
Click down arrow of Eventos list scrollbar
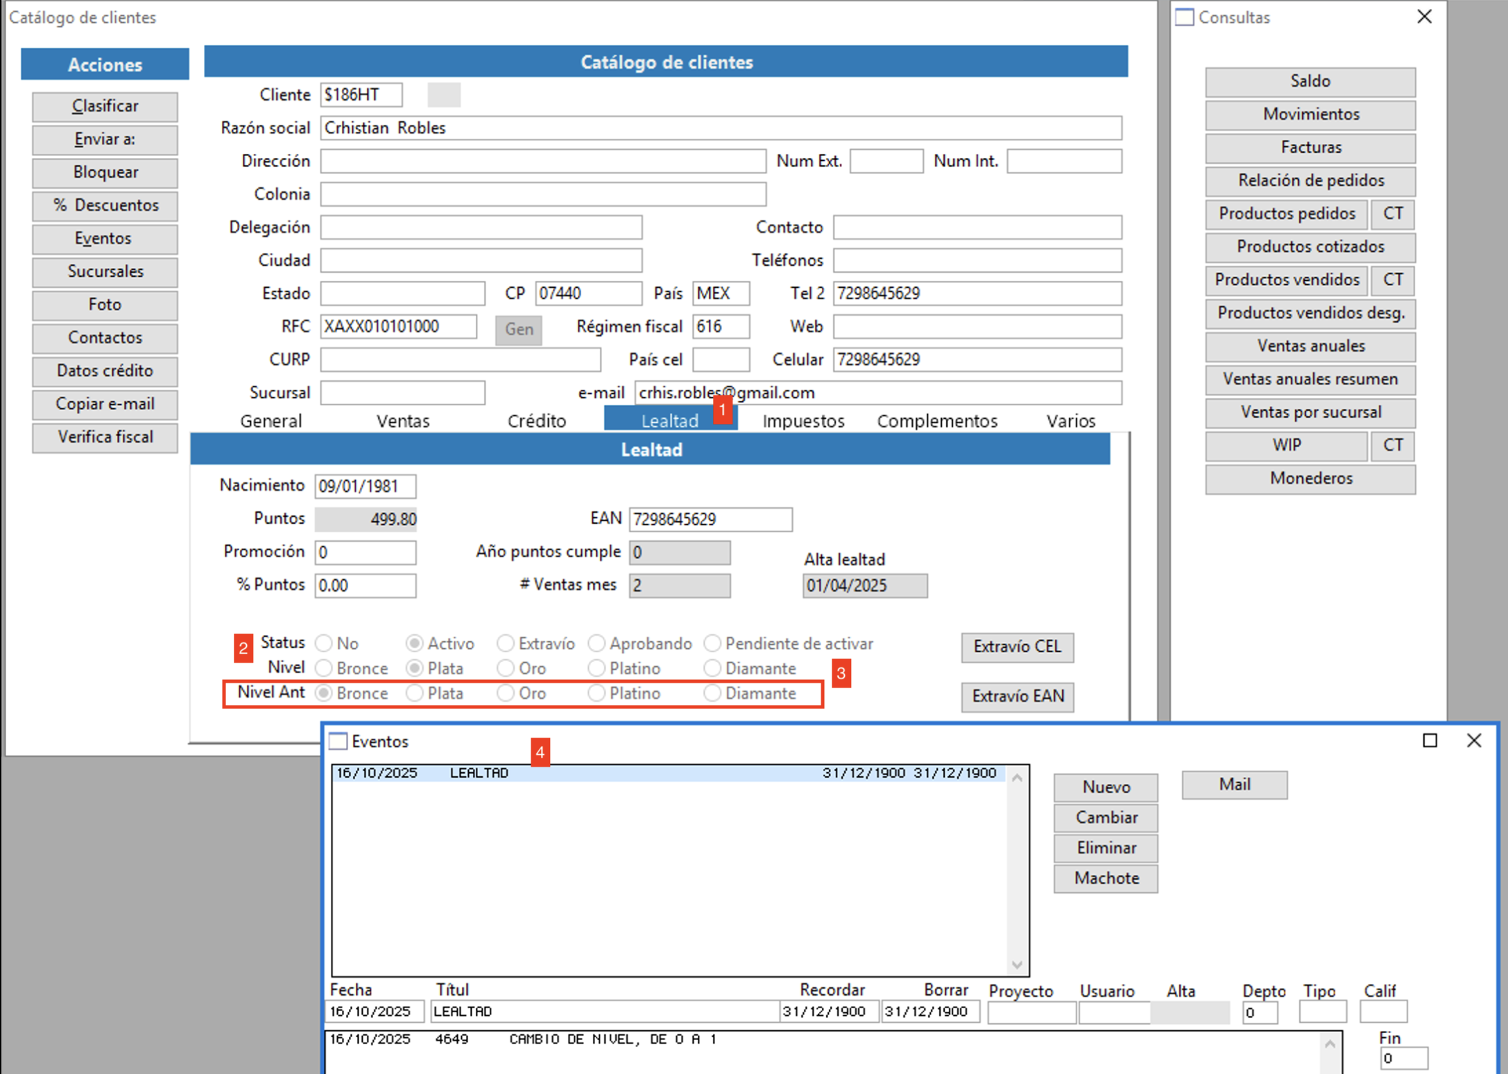point(1017,964)
